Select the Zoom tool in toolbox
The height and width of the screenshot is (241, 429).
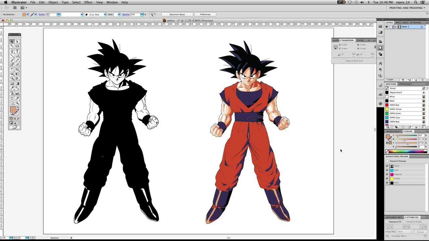[x=17, y=103]
